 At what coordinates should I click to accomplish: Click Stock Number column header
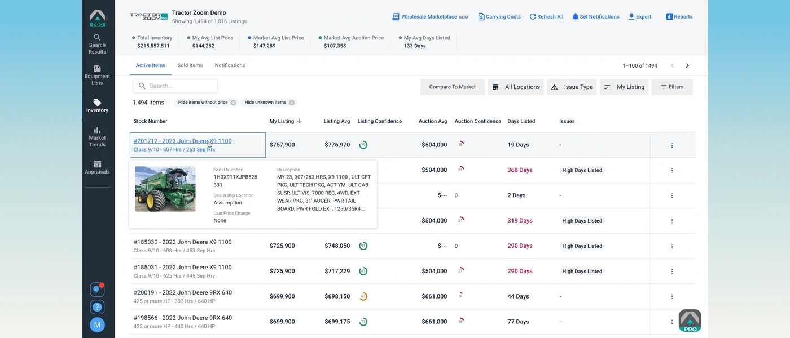click(x=151, y=121)
